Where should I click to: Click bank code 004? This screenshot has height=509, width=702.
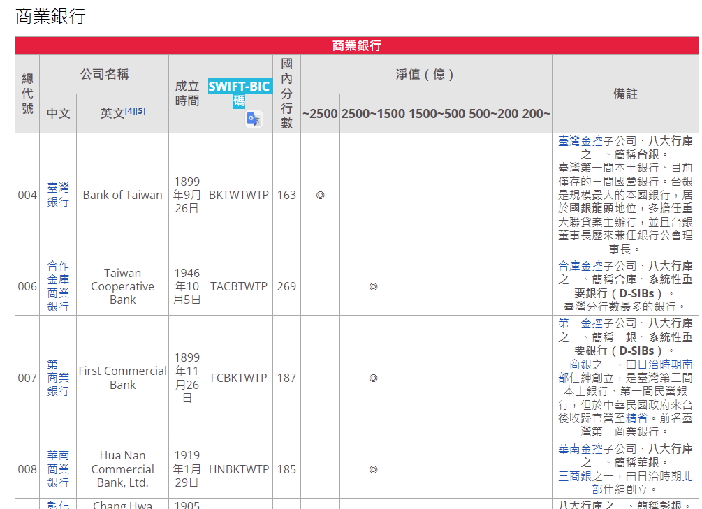pos(27,195)
